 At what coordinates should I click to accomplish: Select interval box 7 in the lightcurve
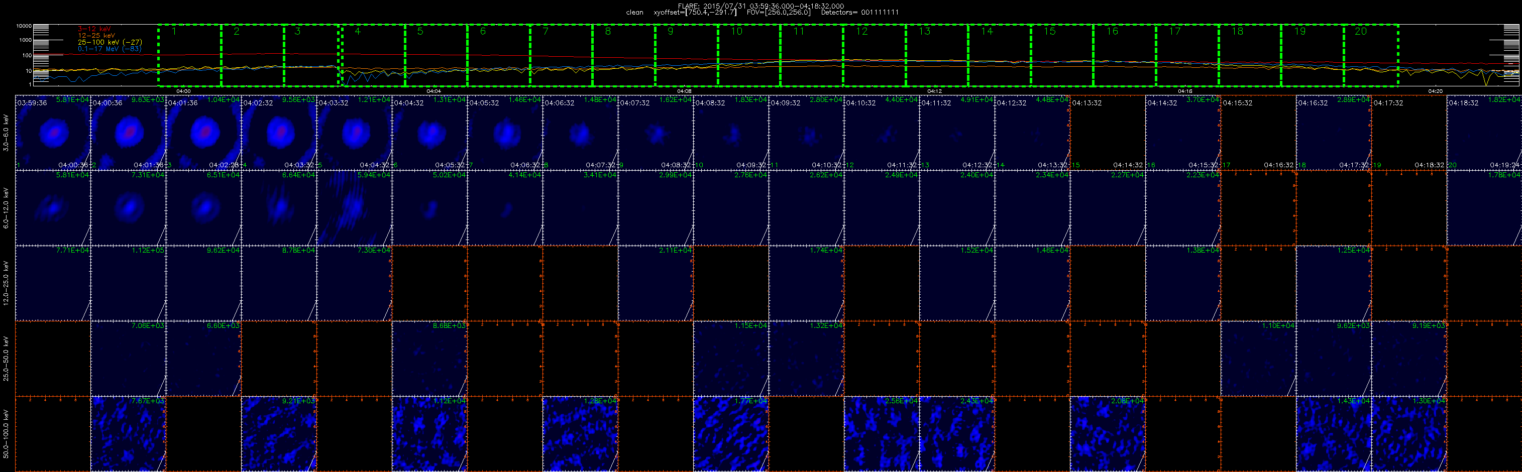pos(561,55)
